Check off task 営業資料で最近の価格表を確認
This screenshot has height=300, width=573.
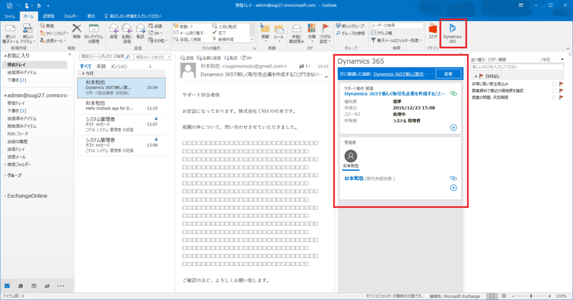coord(554,91)
